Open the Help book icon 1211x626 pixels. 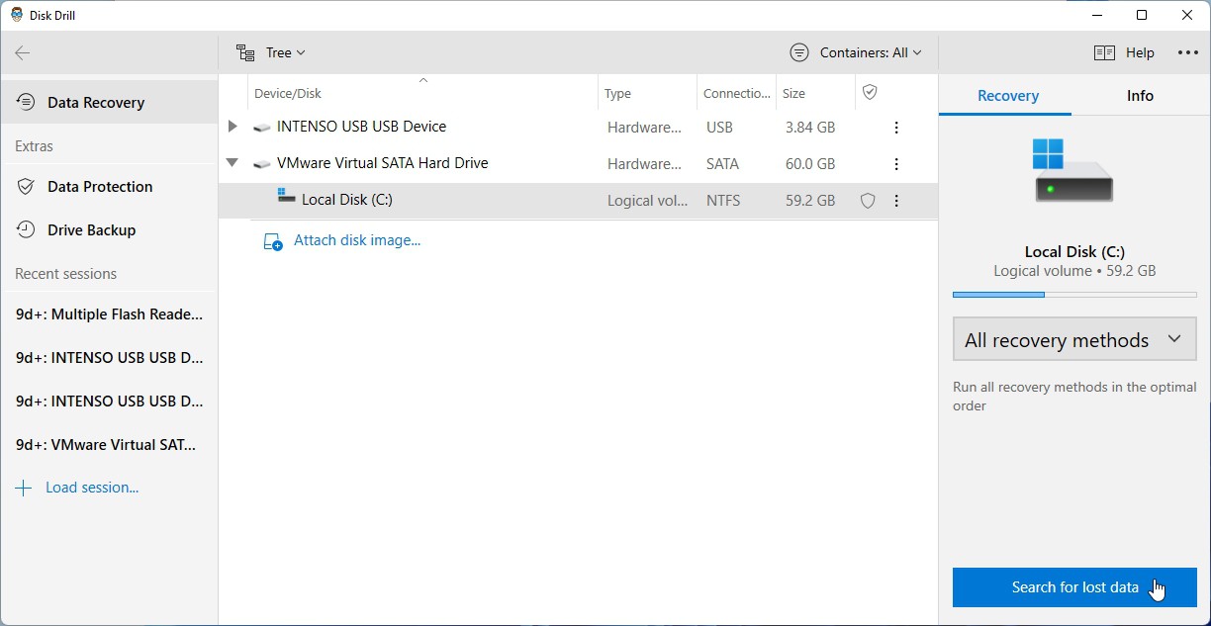[1104, 53]
